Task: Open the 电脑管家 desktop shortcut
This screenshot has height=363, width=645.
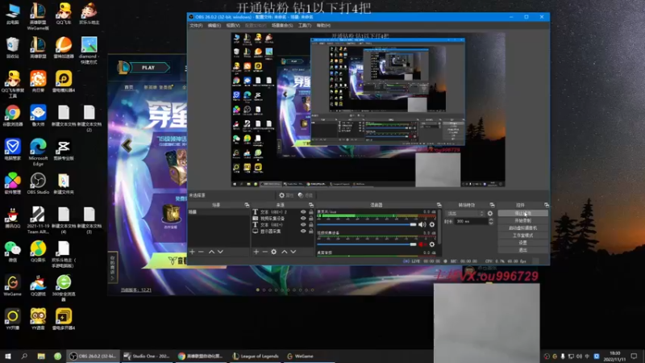Action: (12, 150)
